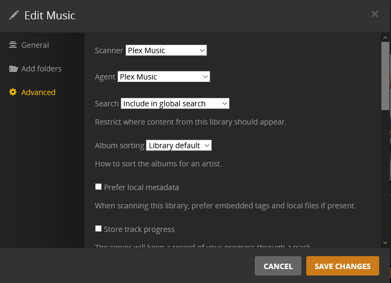Click the General lines icon in sidebar

[13, 45]
